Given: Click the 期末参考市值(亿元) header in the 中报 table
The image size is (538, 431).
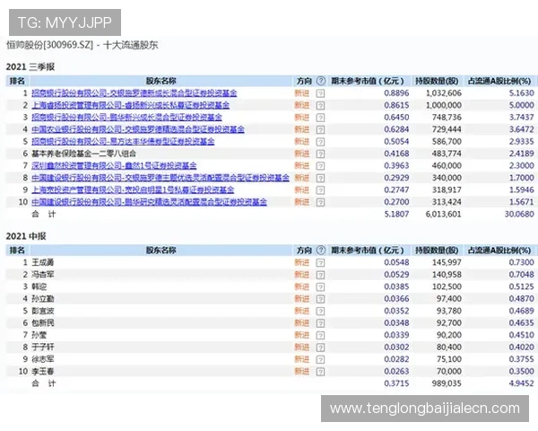Looking at the screenshot, I should click(368, 250).
